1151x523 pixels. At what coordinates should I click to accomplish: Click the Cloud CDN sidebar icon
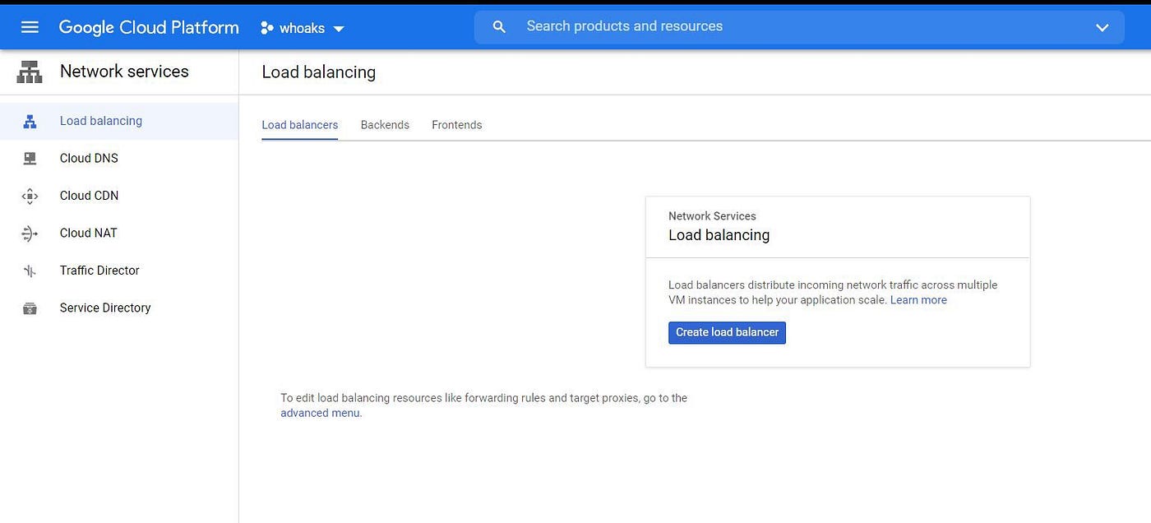pyautogui.click(x=30, y=196)
